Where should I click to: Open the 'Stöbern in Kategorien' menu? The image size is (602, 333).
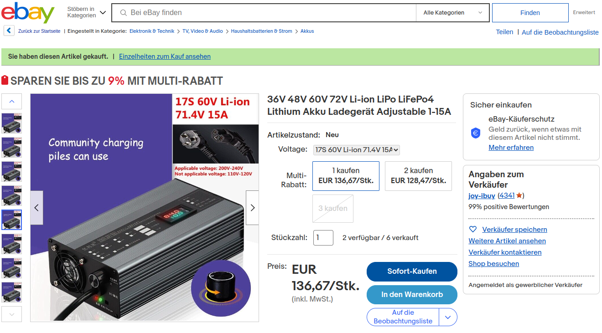[86, 12]
